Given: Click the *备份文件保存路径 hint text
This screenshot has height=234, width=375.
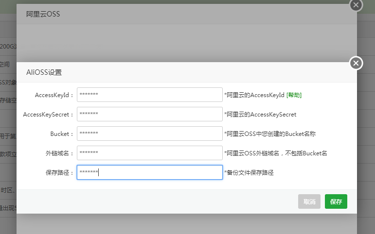Looking at the screenshot, I should (249, 173).
